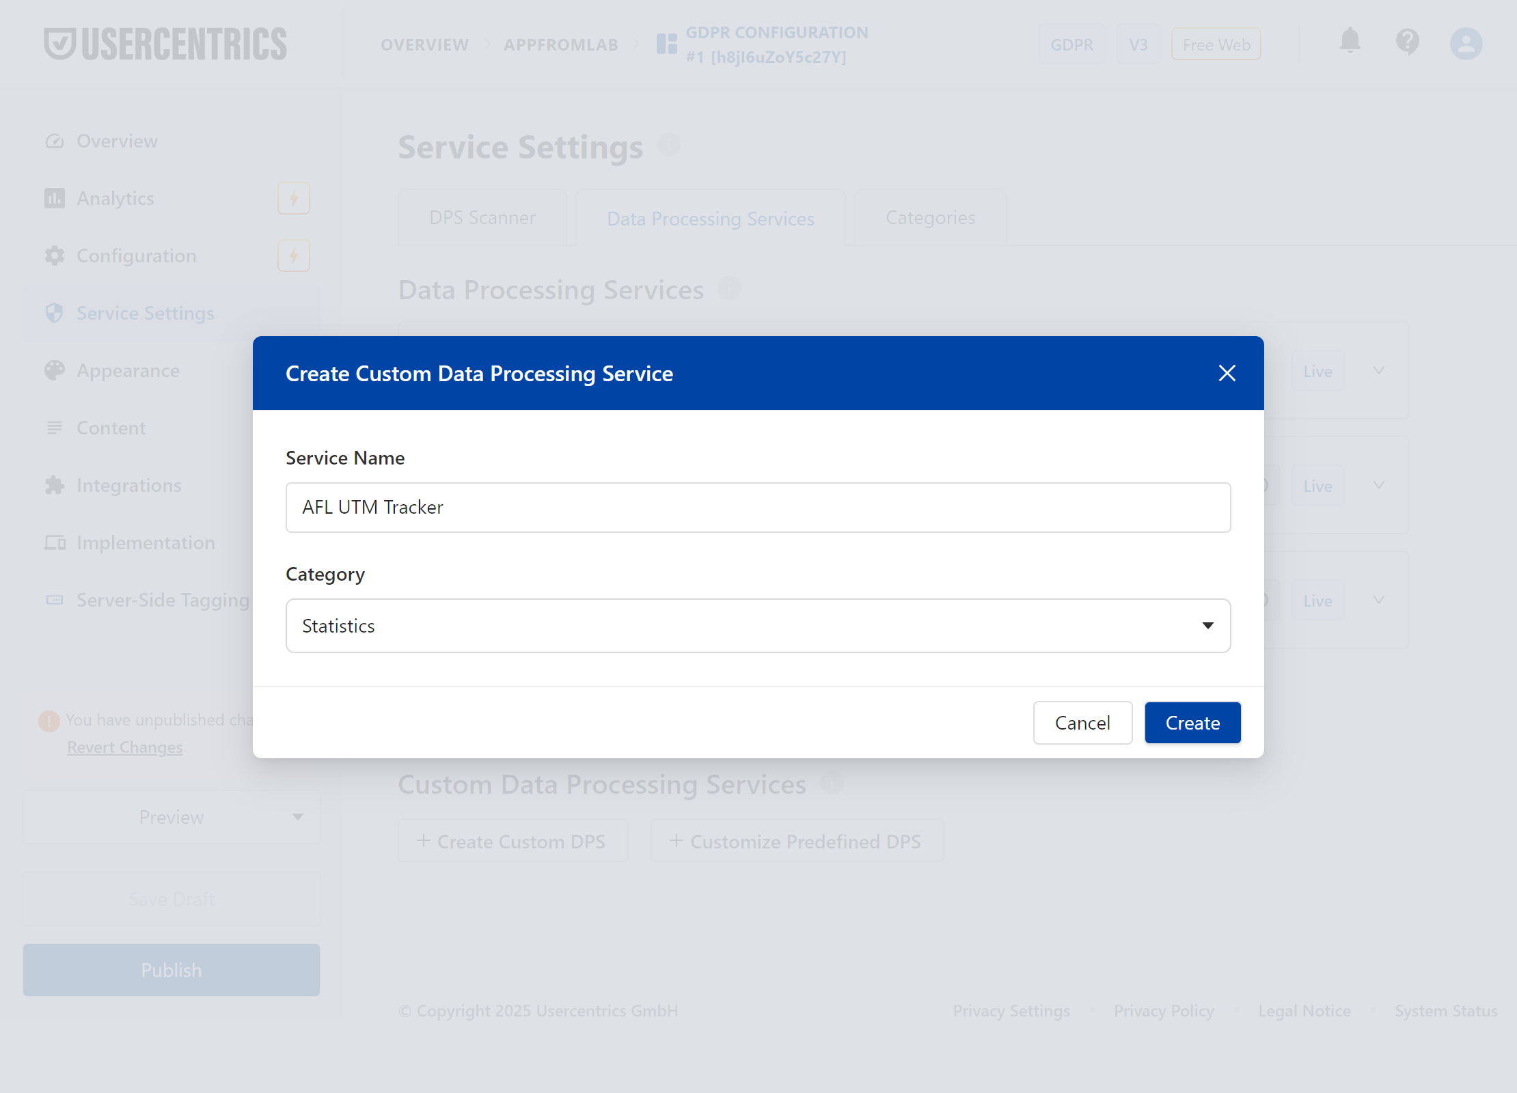Image resolution: width=1517 pixels, height=1093 pixels.
Task: Click the Usercentrics logo
Action: (x=165, y=44)
